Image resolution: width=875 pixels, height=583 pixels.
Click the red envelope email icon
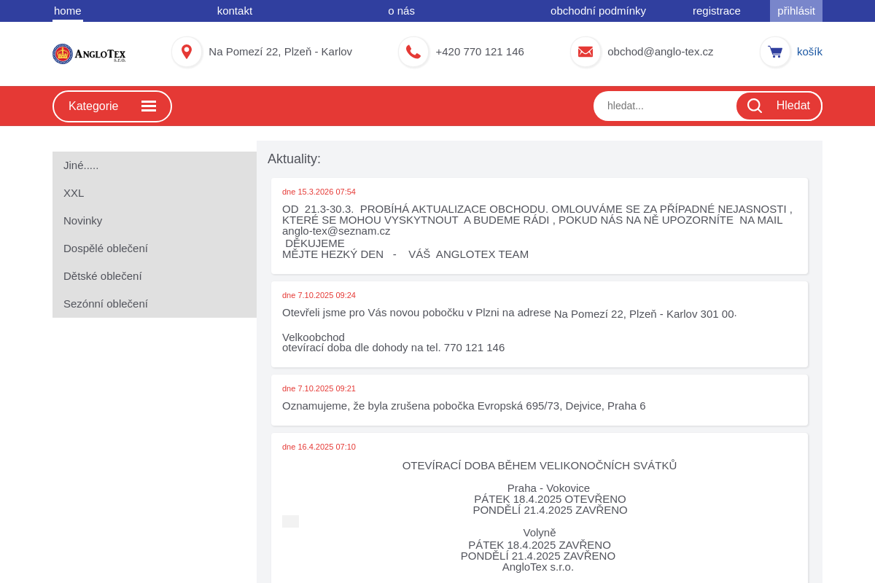tap(586, 52)
